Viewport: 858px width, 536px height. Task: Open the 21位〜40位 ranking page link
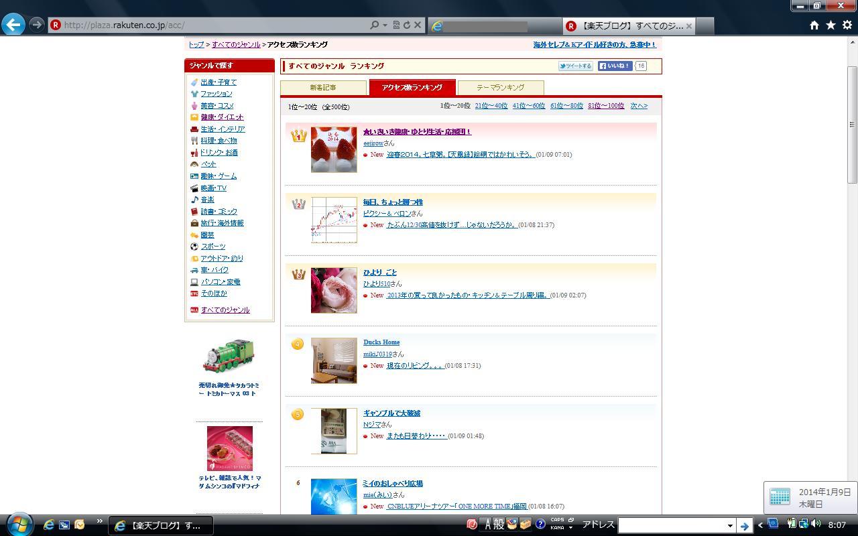click(x=491, y=106)
